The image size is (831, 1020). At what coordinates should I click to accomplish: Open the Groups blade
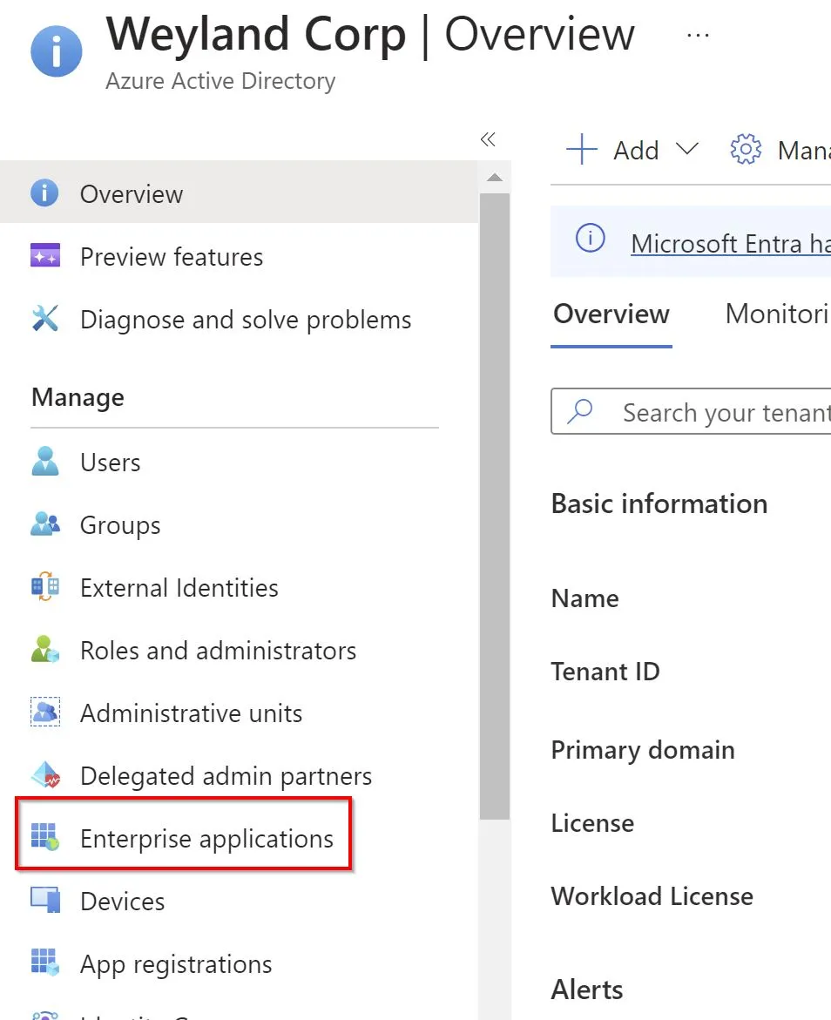coord(120,525)
